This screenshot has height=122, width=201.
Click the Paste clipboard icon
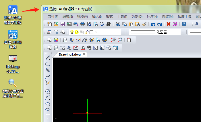click(131, 24)
